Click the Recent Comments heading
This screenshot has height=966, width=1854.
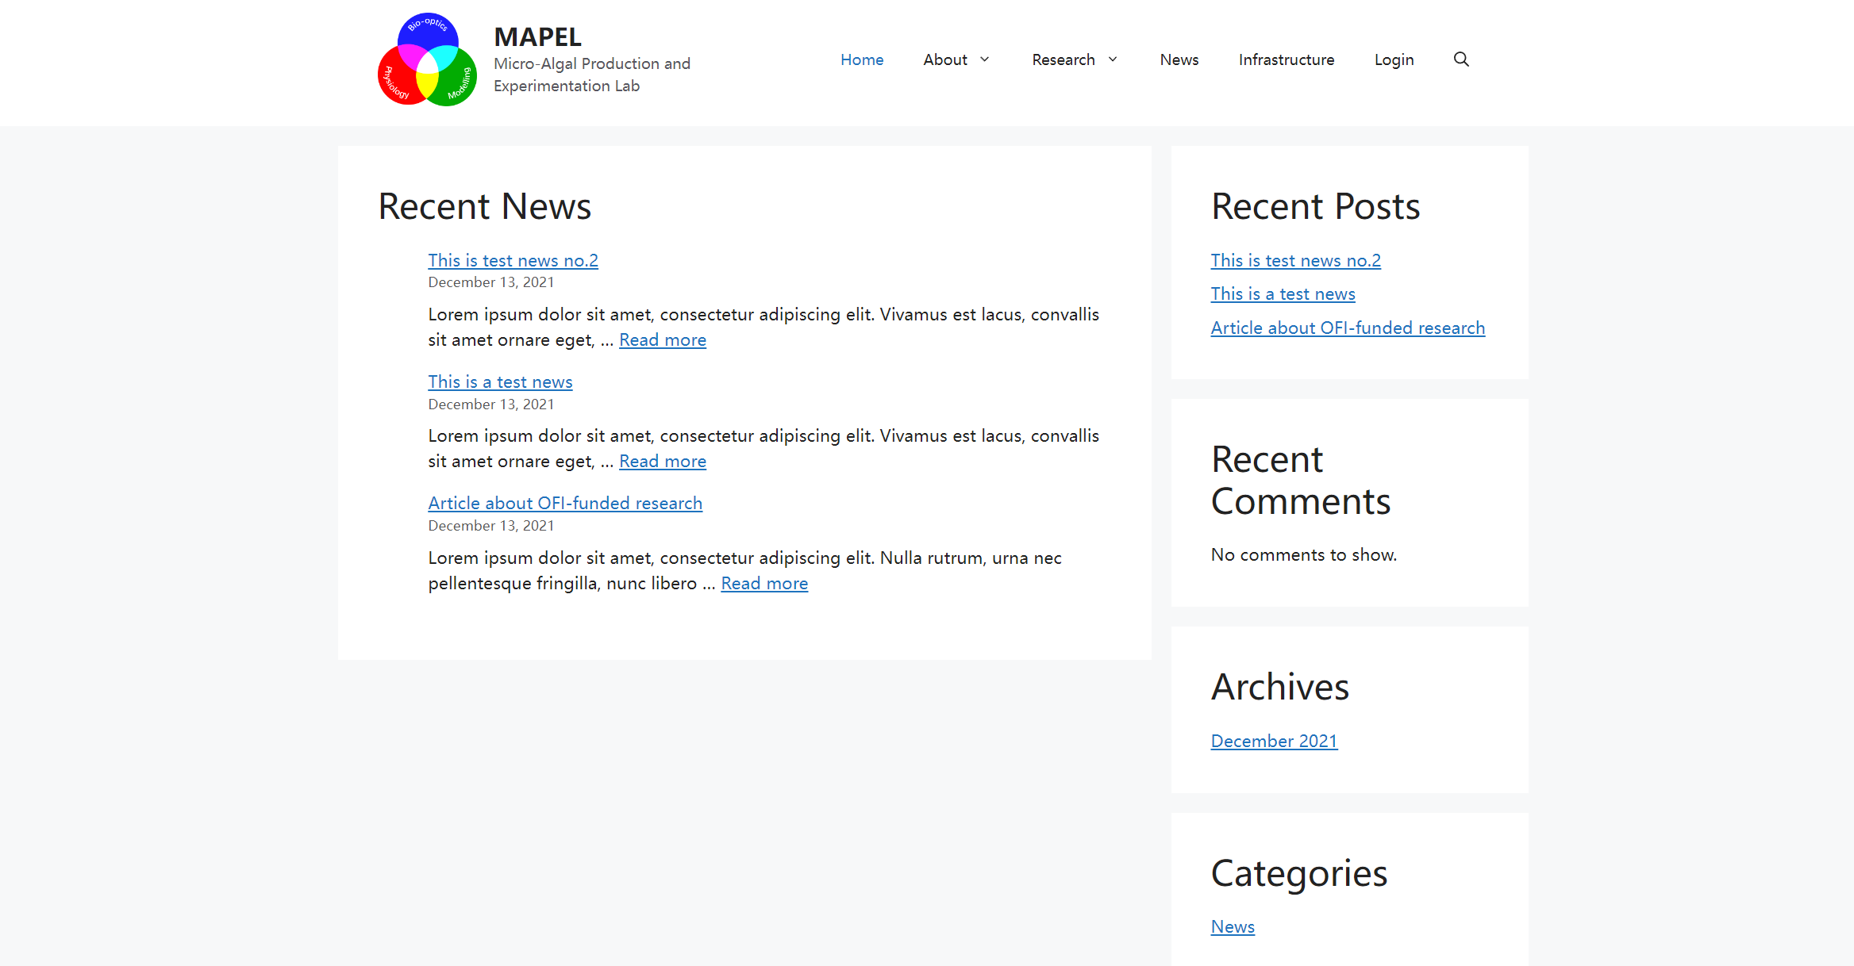pos(1301,481)
